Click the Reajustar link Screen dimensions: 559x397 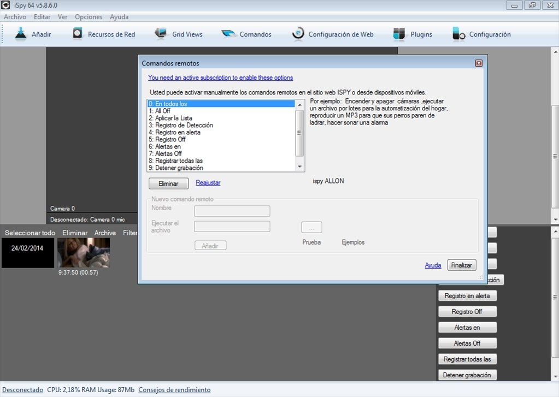[x=208, y=182]
